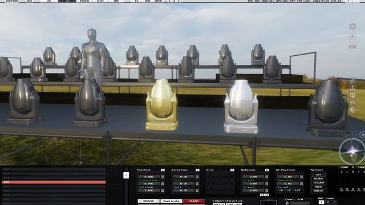The image size is (365, 205).
Task: Click the L fader in the right slider panel
Action: 347,181
